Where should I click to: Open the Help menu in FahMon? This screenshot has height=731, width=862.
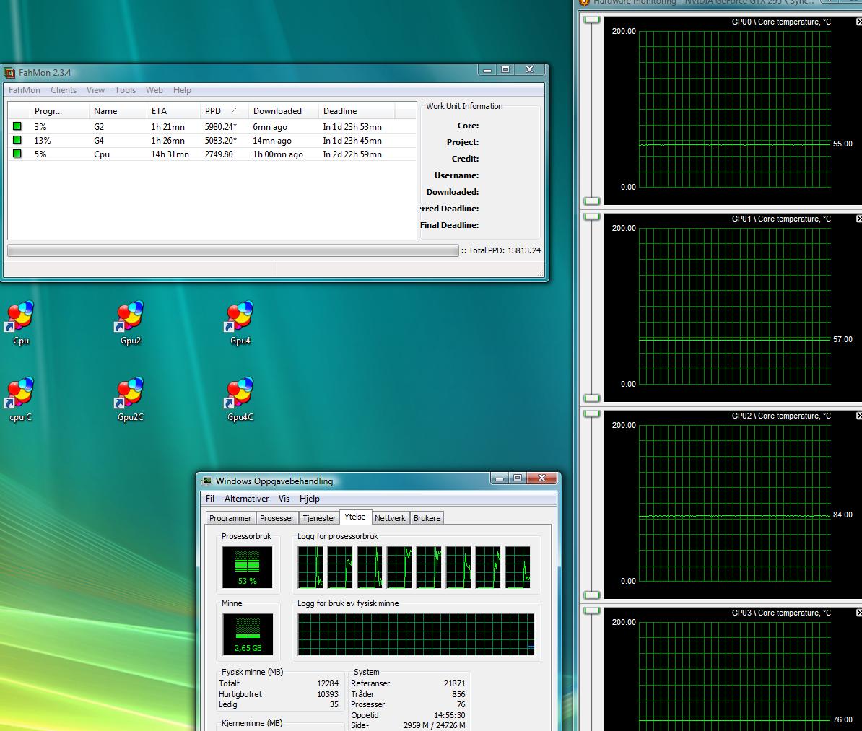pos(182,90)
